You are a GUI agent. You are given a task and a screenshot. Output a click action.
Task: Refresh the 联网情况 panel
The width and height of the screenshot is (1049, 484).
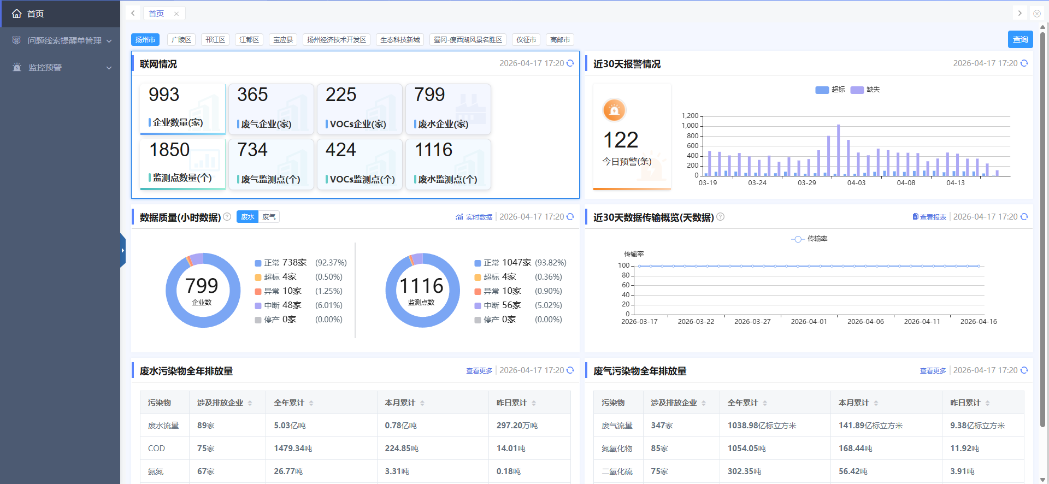click(570, 63)
